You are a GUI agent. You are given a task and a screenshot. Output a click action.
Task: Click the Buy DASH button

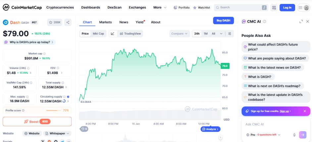(223, 21)
